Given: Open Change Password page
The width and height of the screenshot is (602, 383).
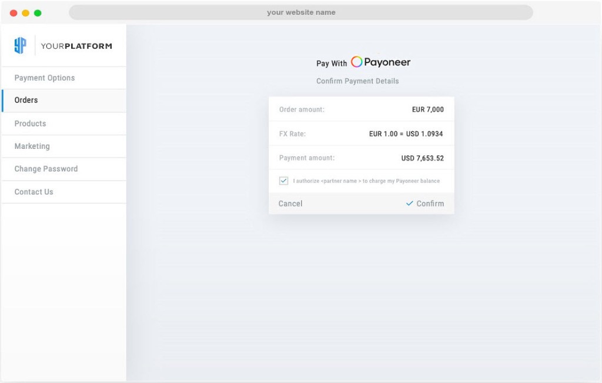Looking at the screenshot, I should [x=63, y=169].
